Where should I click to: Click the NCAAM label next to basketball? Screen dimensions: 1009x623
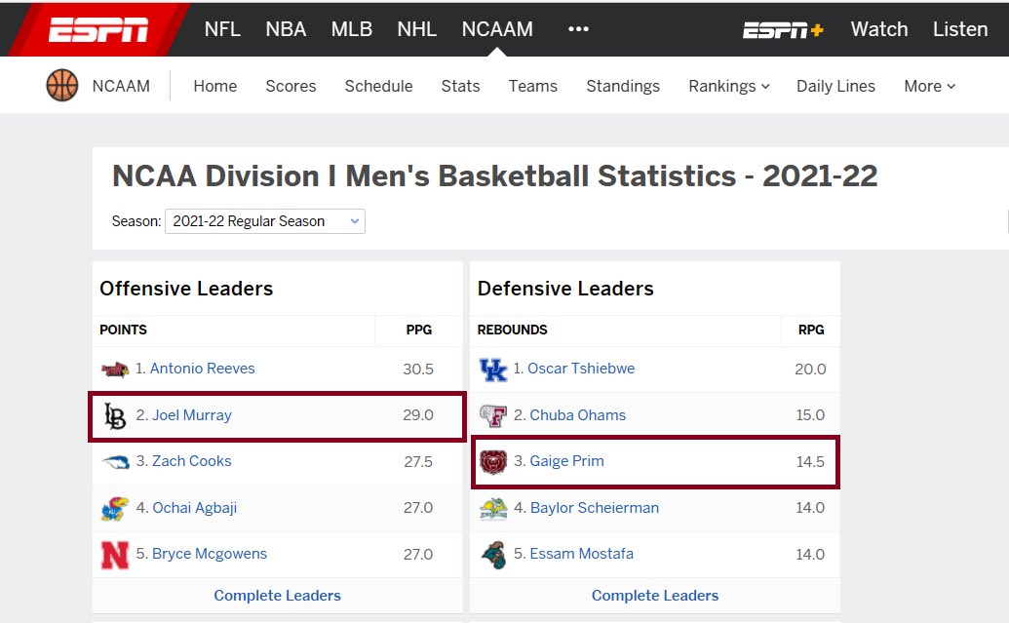pyautogui.click(x=121, y=86)
